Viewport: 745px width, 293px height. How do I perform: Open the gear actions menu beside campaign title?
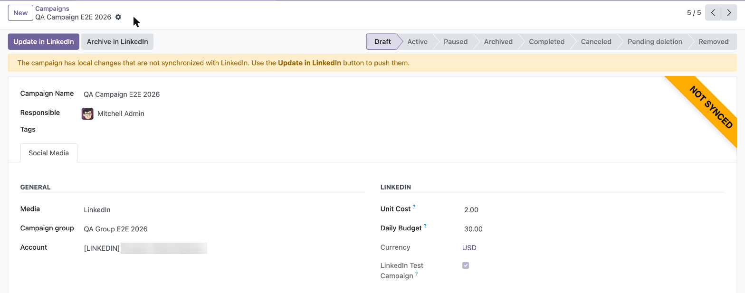[x=118, y=17]
